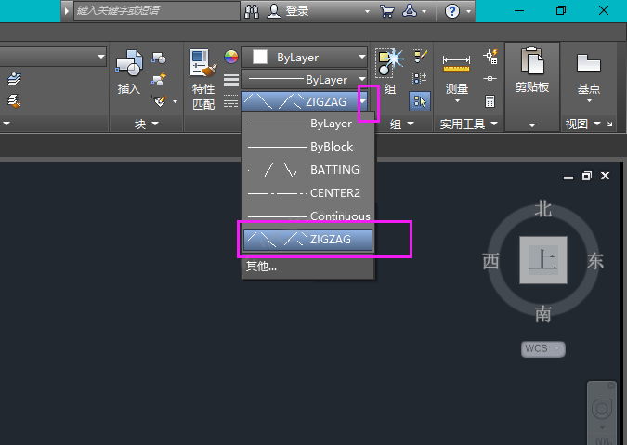Click the Base point (基点) view icon
The image size is (627, 445).
coord(589,63)
